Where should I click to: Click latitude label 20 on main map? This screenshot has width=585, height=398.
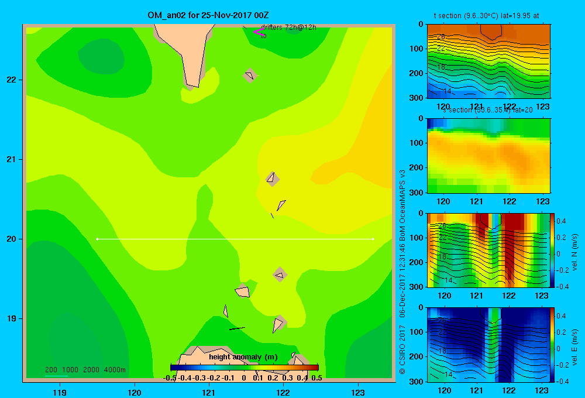[12, 239]
